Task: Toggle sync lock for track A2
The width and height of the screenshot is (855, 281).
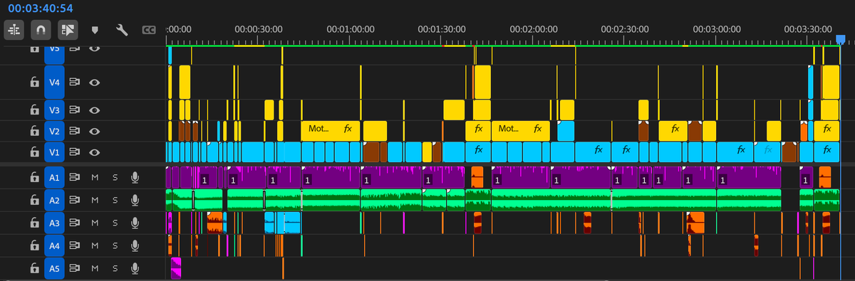Action: pyautogui.click(x=74, y=201)
